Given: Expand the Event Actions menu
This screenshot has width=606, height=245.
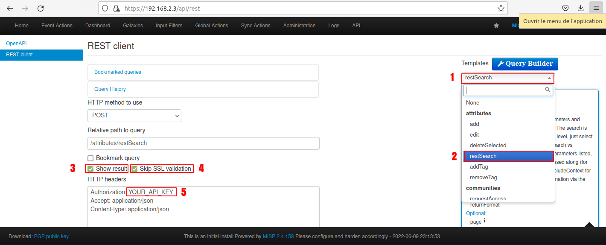Looking at the screenshot, I should (x=57, y=26).
